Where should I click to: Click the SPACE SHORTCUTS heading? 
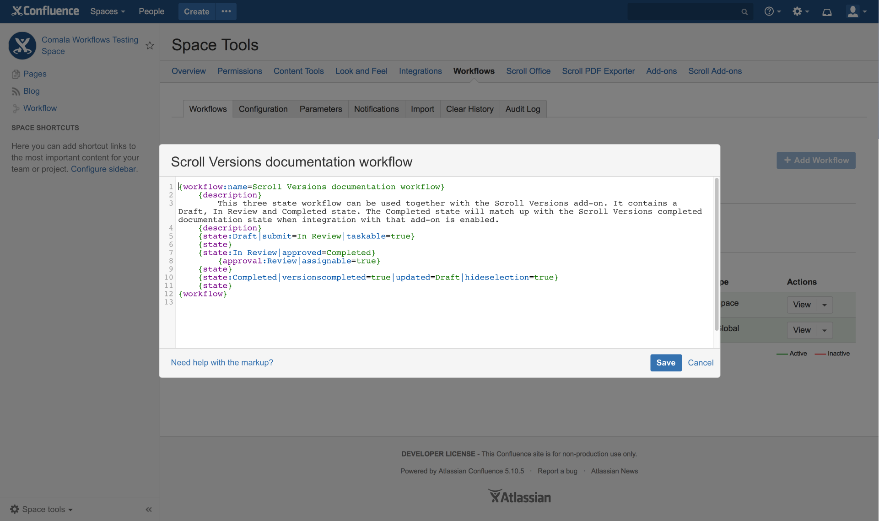[x=45, y=128]
